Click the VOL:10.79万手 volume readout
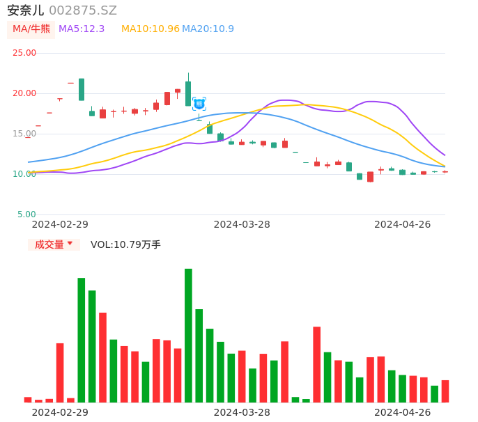This screenshot has height=422, width=478. pos(125,244)
